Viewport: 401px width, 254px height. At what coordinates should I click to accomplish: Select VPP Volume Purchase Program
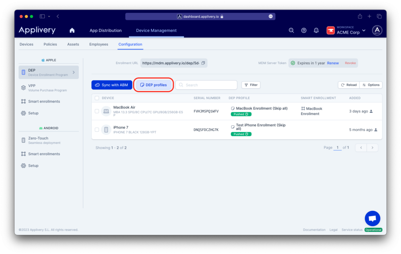(49, 88)
